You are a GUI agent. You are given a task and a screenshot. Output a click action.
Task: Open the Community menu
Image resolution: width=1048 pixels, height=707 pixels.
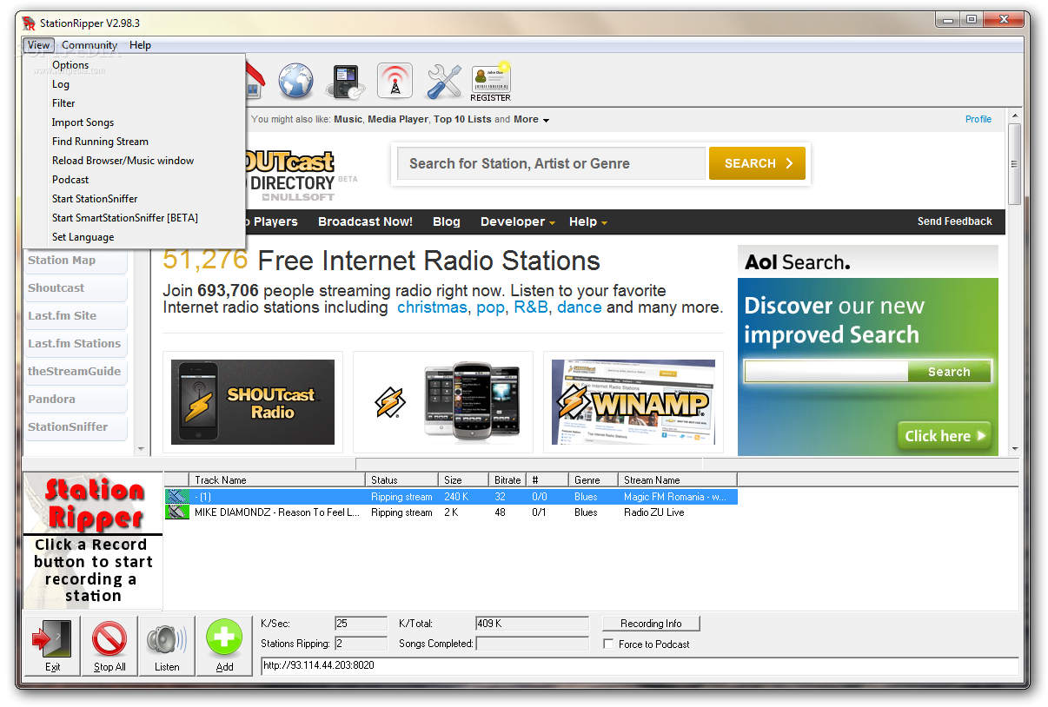point(90,45)
